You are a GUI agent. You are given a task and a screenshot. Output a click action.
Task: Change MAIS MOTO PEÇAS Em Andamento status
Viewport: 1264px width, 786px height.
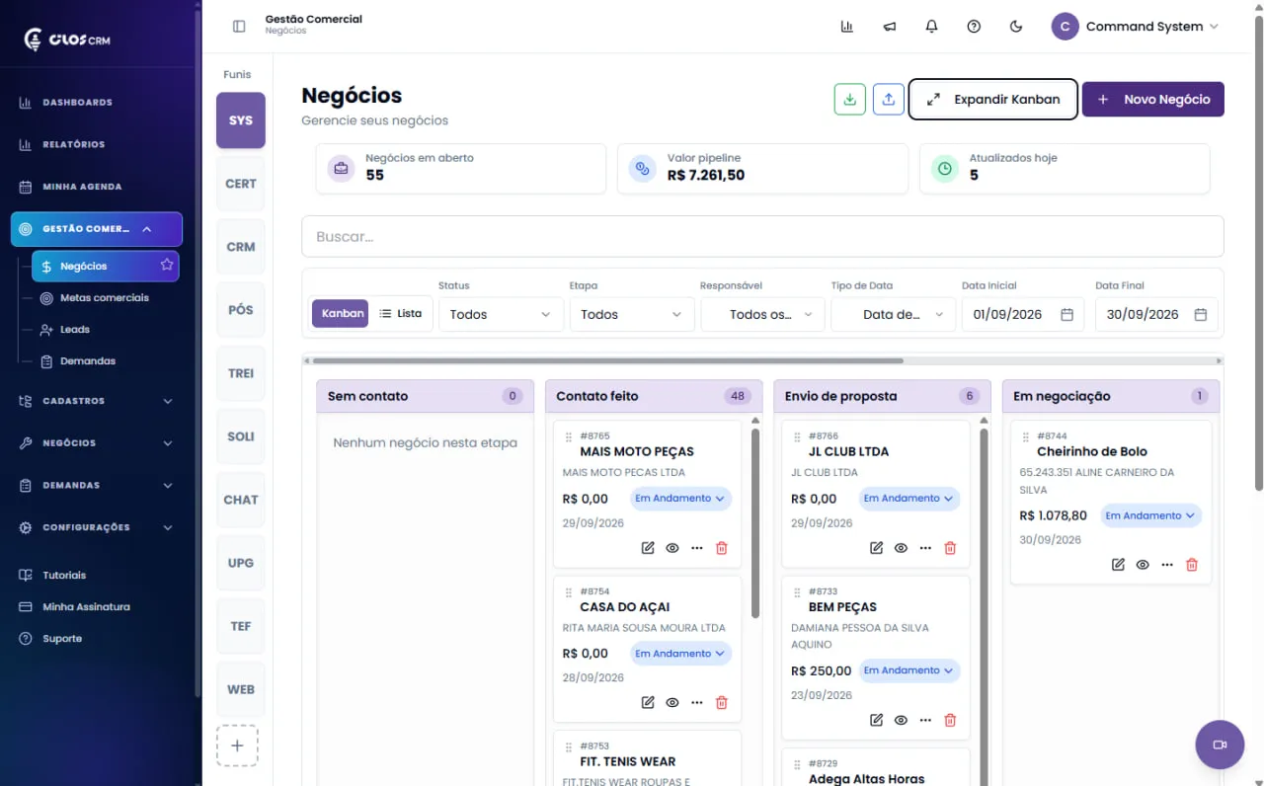(x=680, y=499)
